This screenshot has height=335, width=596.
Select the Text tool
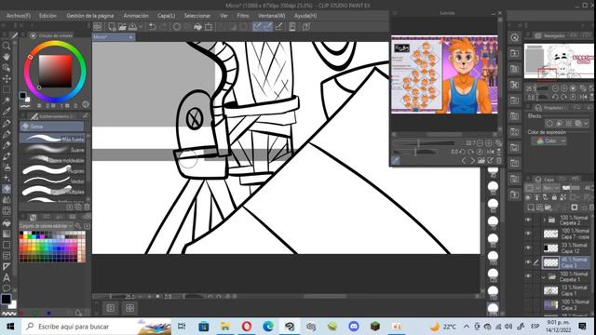(7, 277)
